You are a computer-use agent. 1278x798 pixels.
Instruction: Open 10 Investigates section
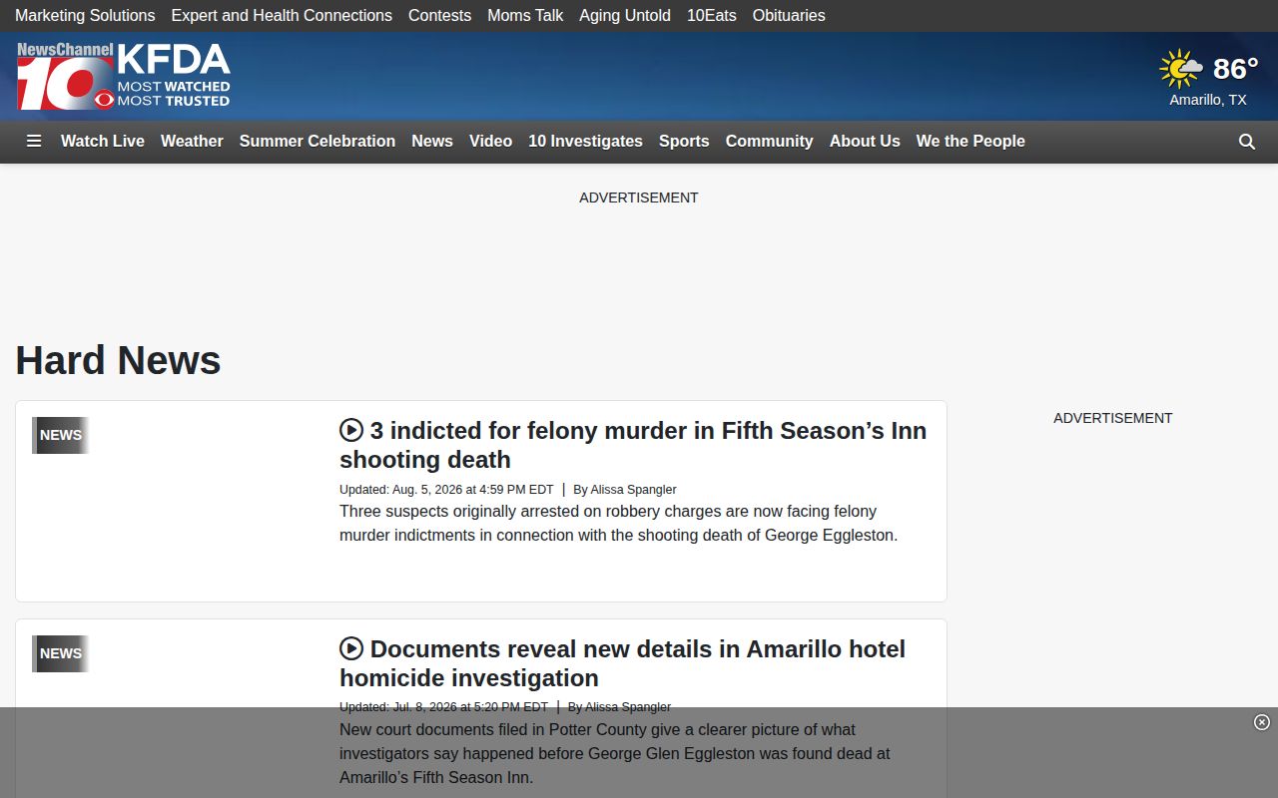[585, 142]
